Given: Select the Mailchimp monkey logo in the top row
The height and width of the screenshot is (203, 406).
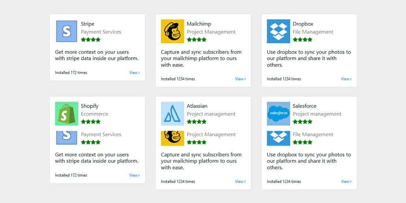Looking at the screenshot, I should pos(173,31).
